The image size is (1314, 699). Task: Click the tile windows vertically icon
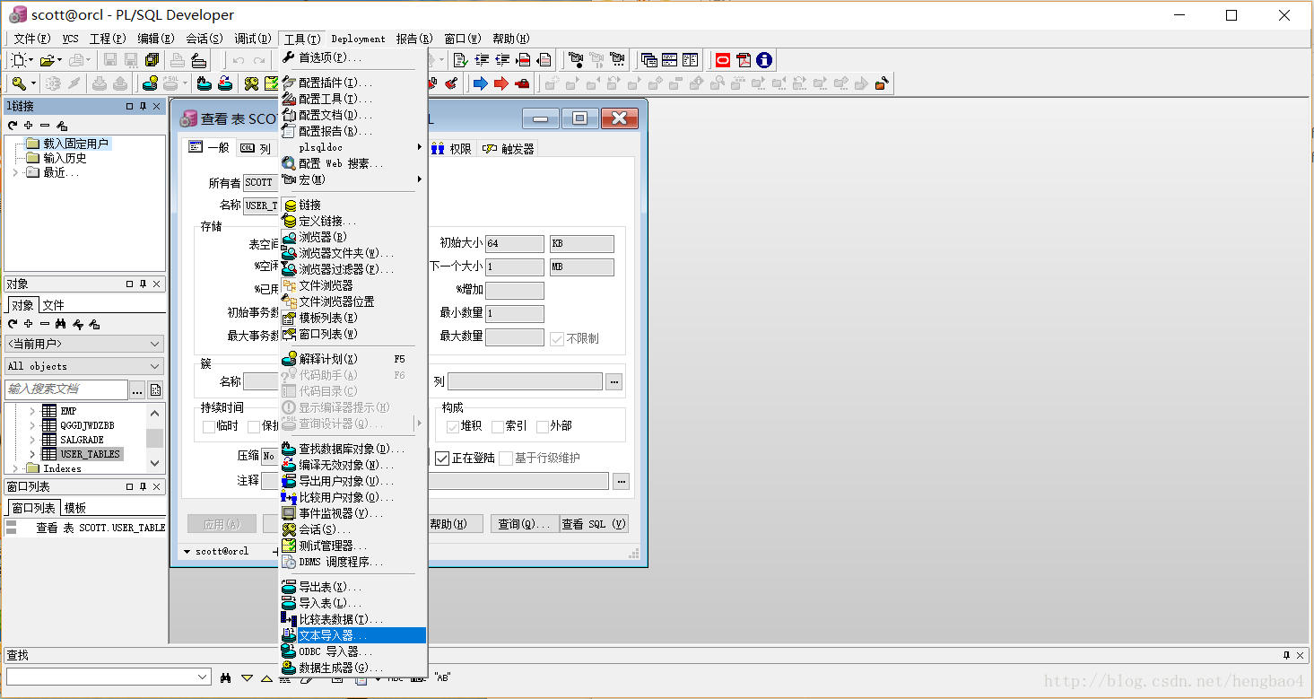[690, 60]
